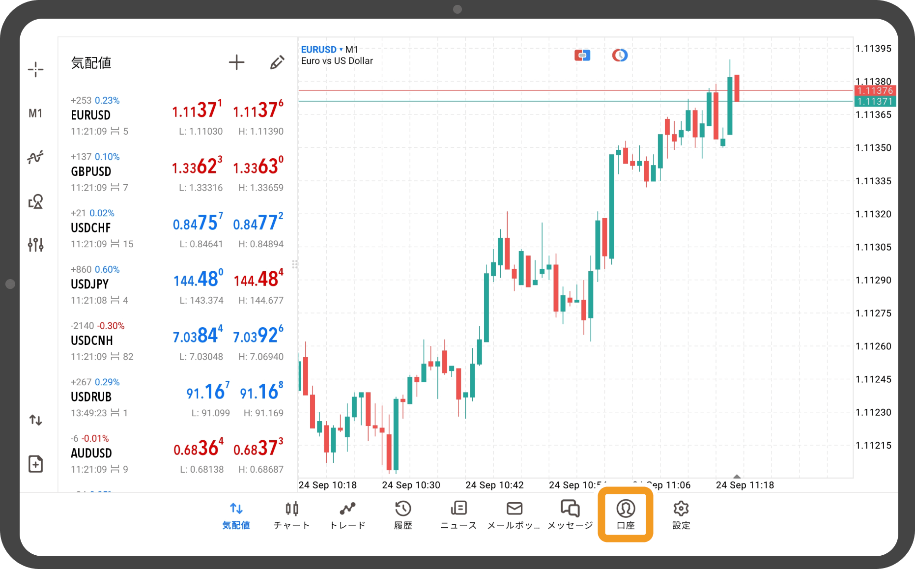The height and width of the screenshot is (569, 915).
Task: Open the M1 timeframe selector in sidebar
Action: [35, 114]
